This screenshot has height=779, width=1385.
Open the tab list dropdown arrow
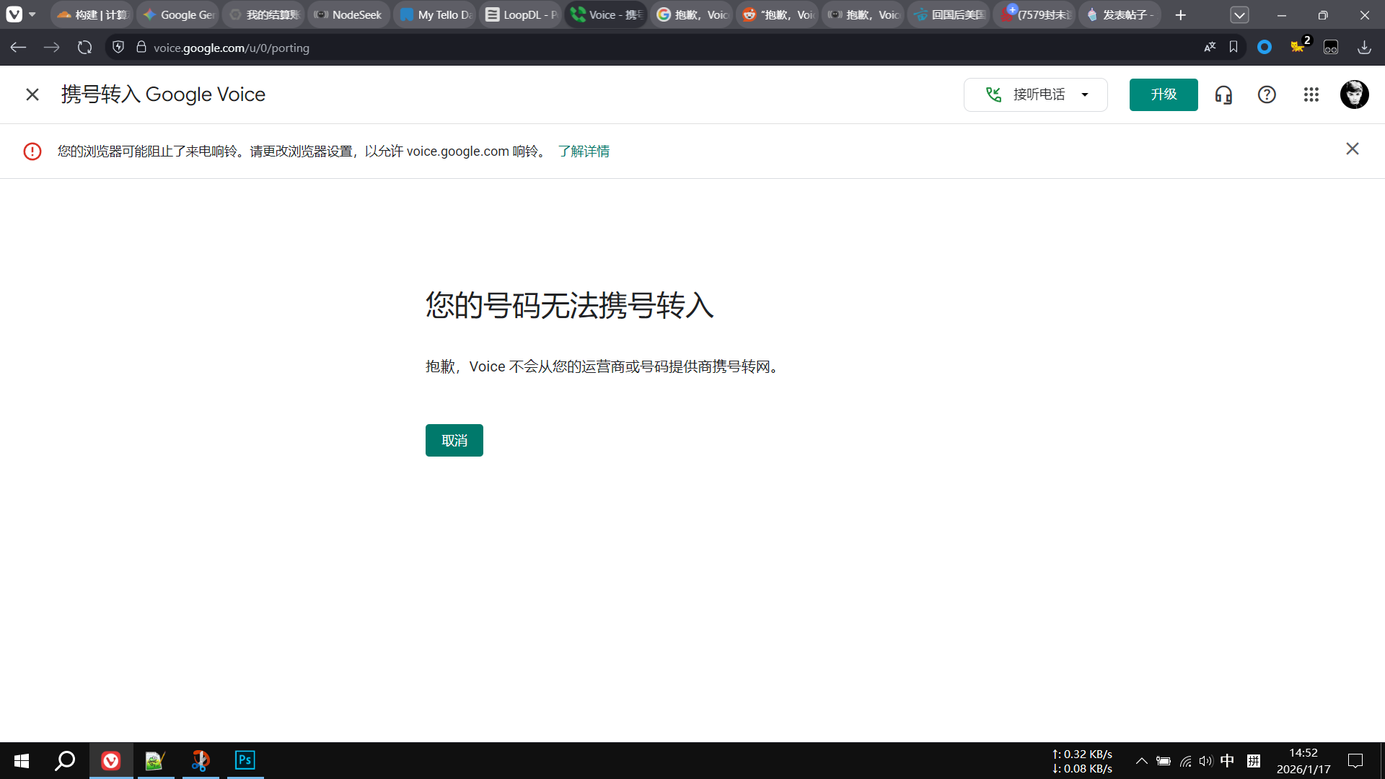[x=1239, y=14]
